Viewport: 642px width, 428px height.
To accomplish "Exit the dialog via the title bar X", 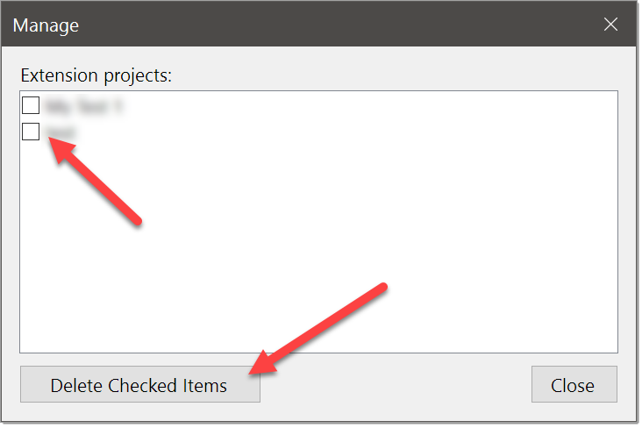I will (x=610, y=25).
